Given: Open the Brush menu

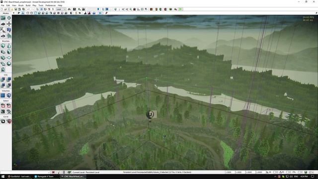Looking at the screenshot, I should (x=21, y=5).
